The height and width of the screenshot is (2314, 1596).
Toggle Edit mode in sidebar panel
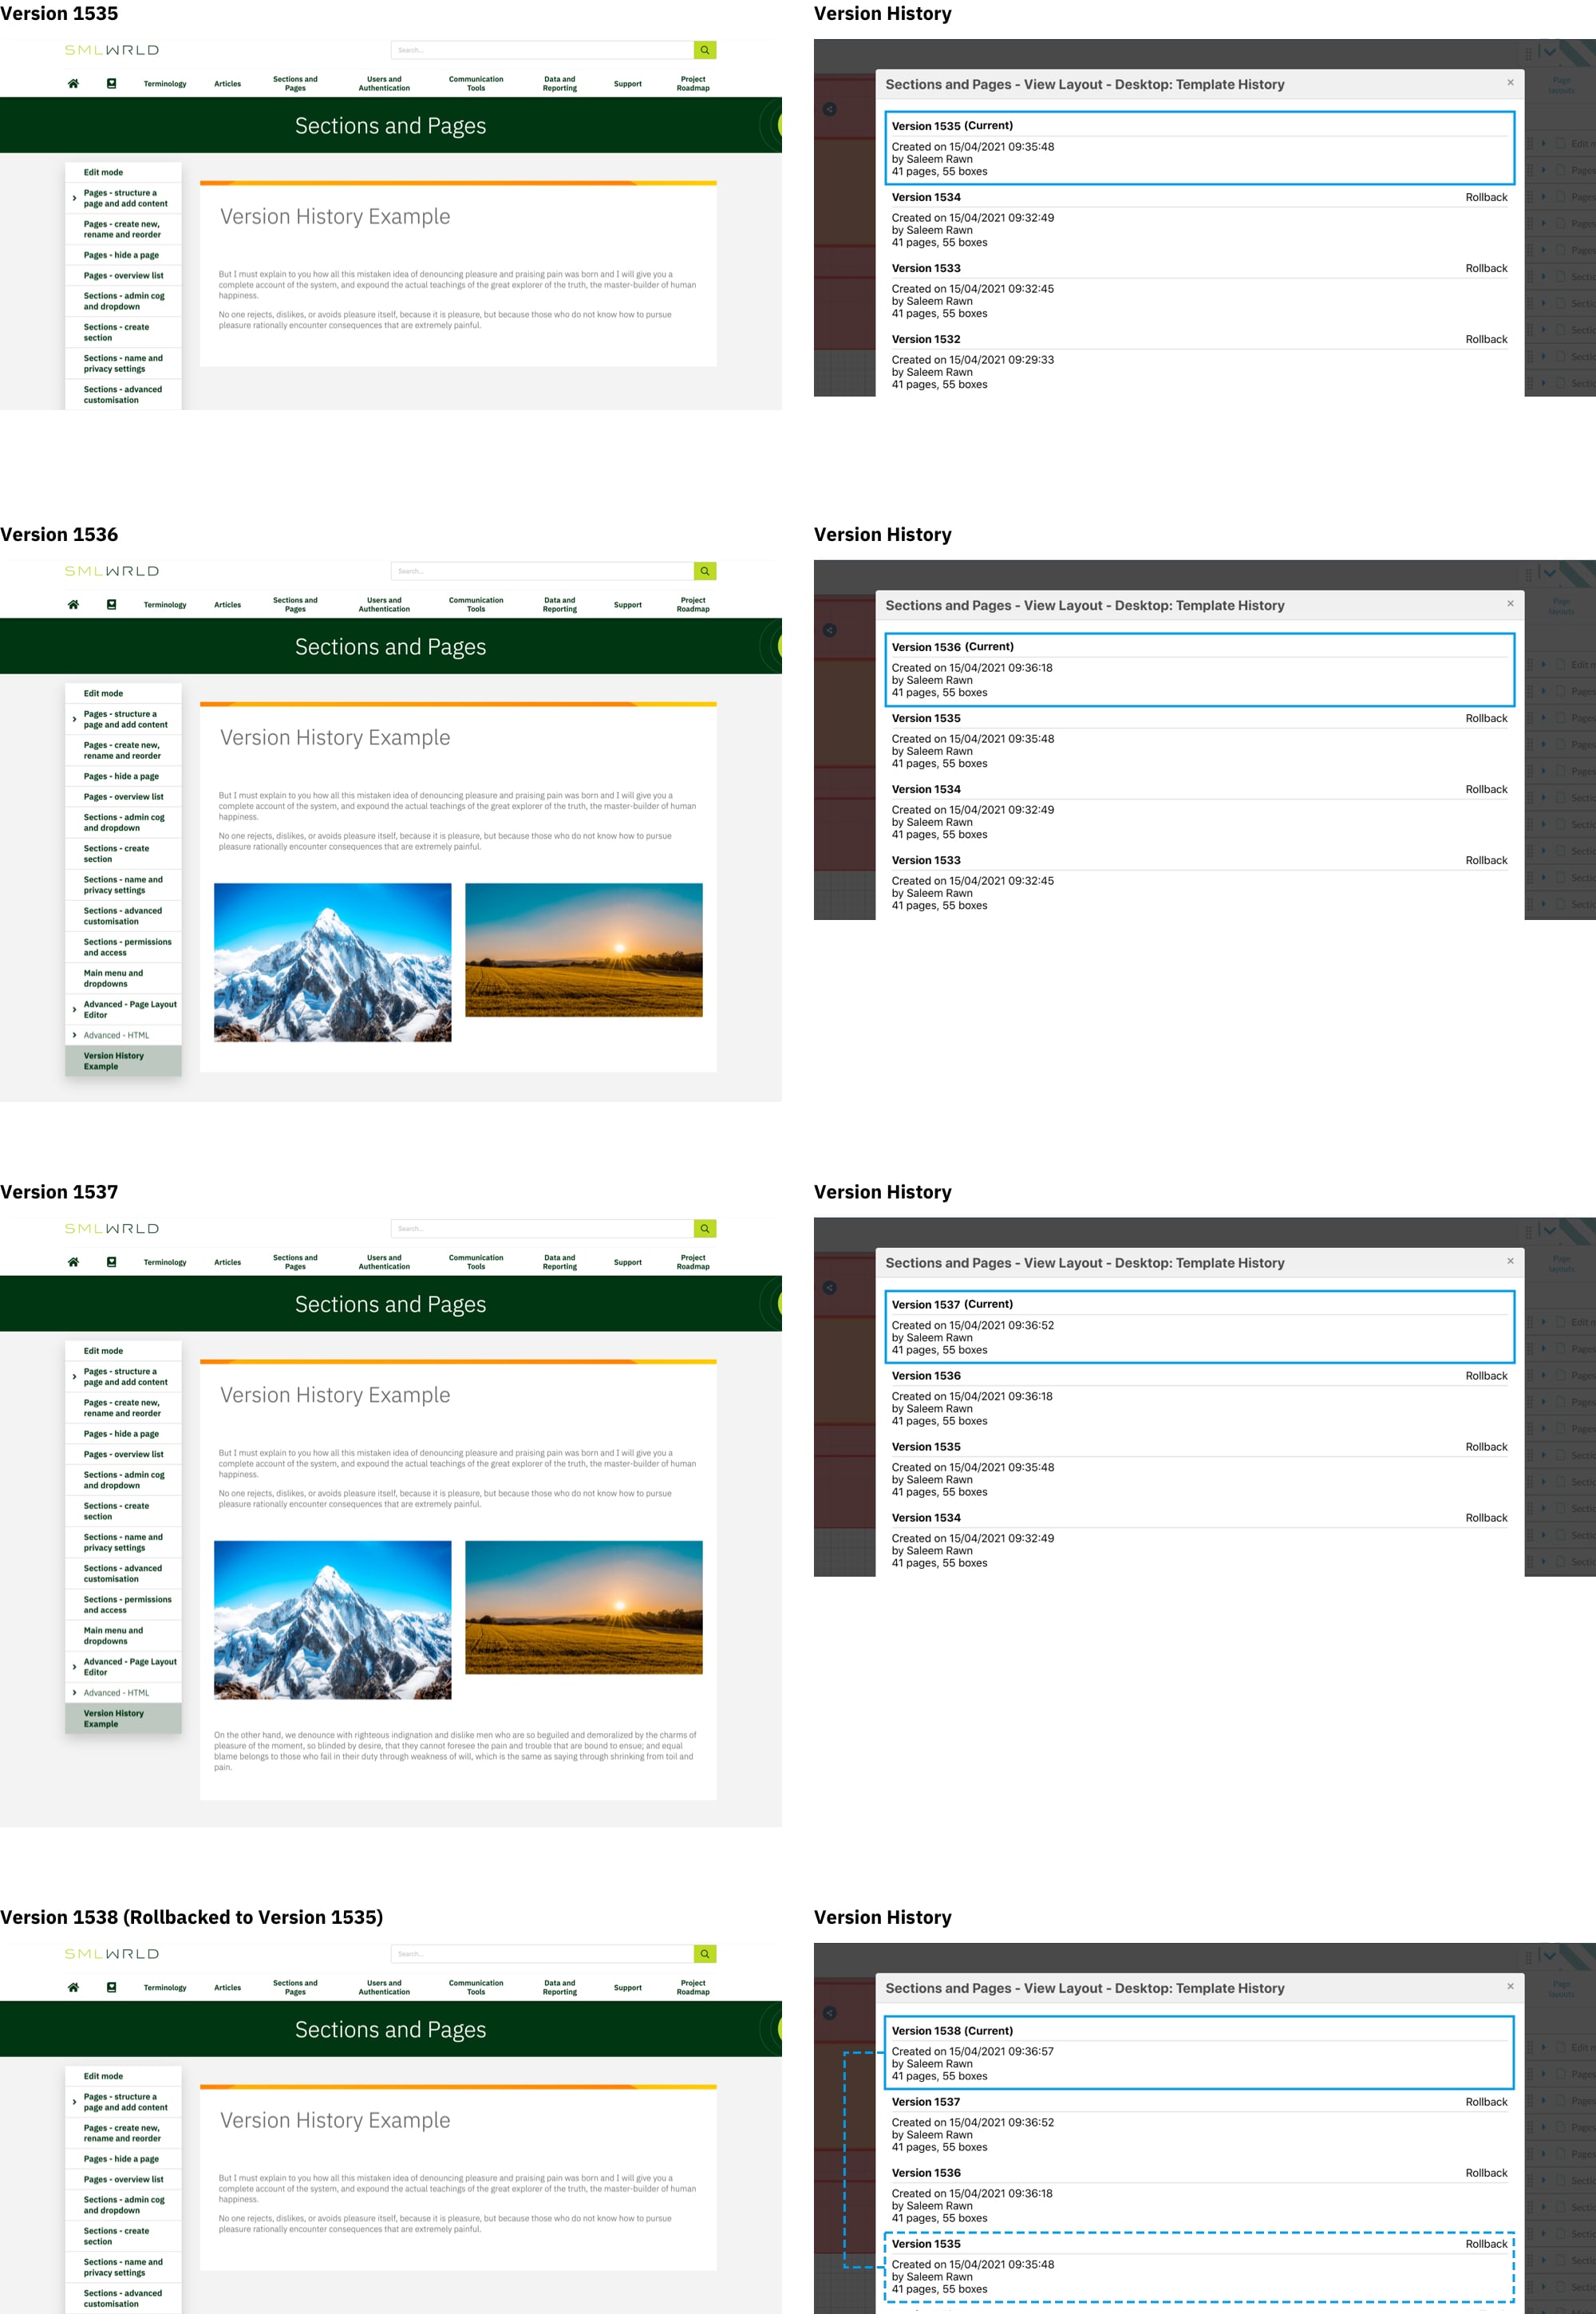pyautogui.click(x=101, y=172)
